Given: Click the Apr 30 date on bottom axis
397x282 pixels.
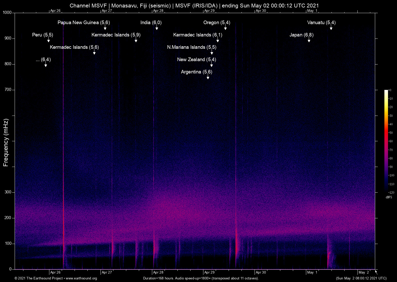Looking at the screenshot, I should click(x=261, y=272).
